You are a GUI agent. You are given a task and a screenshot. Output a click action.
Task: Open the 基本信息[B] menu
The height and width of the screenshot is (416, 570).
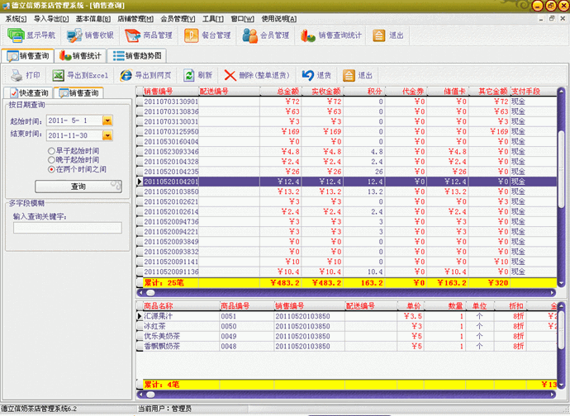[x=93, y=19]
